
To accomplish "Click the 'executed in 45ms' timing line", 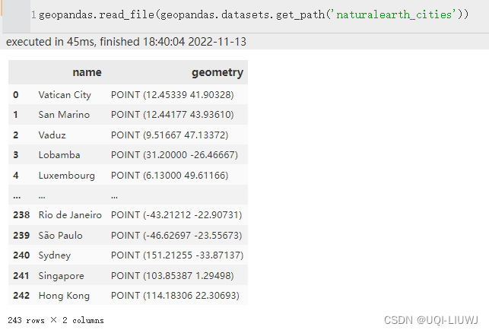I will [x=126, y=42].
